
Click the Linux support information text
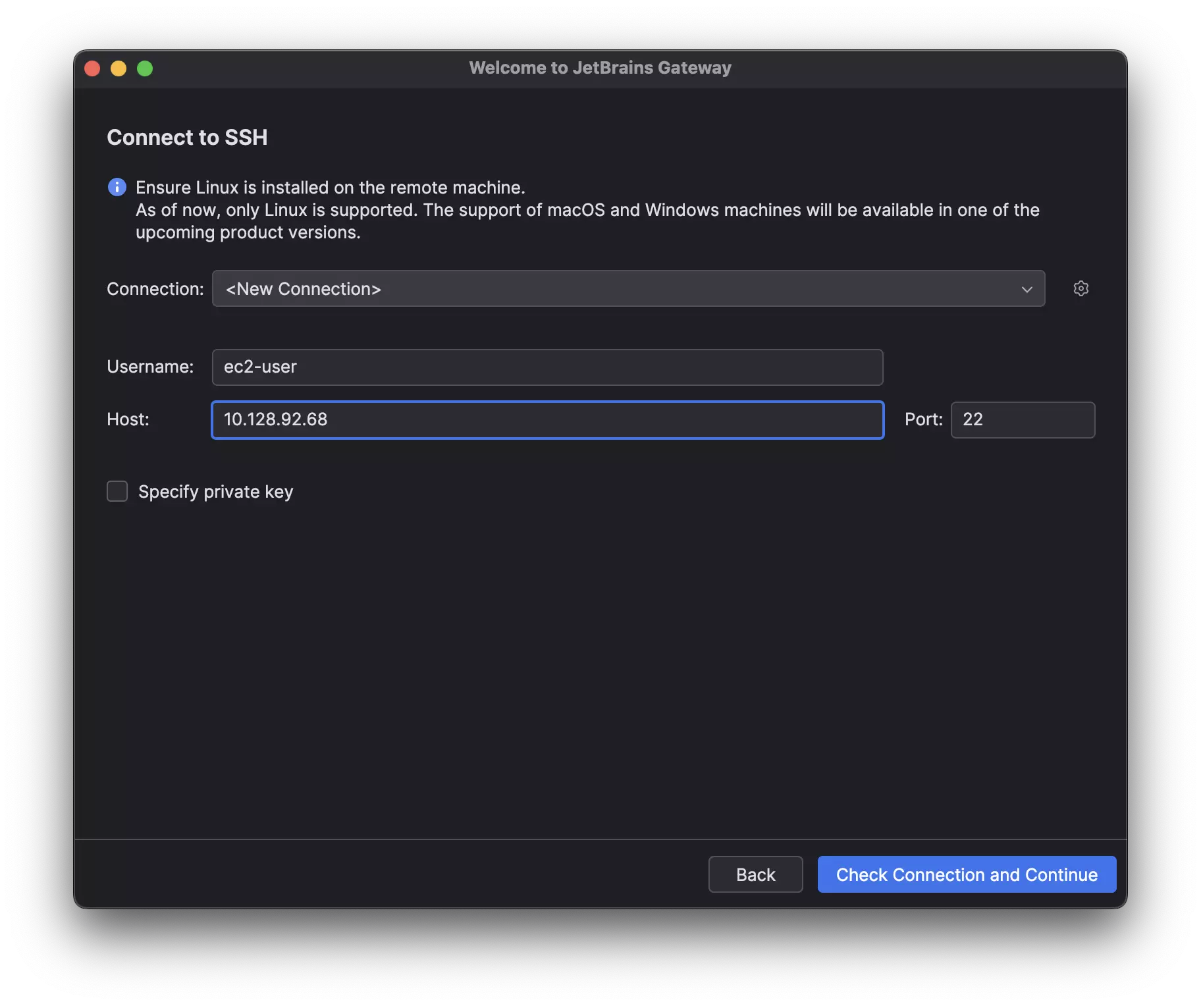[586, 210]
